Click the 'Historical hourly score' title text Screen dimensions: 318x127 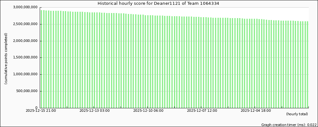(124, 3)
